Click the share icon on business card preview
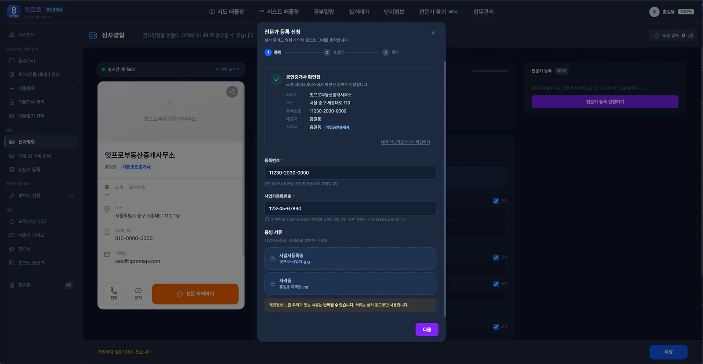Image resolution: width=703 pixels, height=364 pixels. point(232,92)
